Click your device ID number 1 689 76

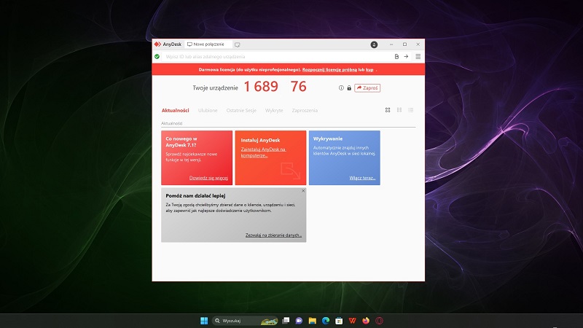275,87
